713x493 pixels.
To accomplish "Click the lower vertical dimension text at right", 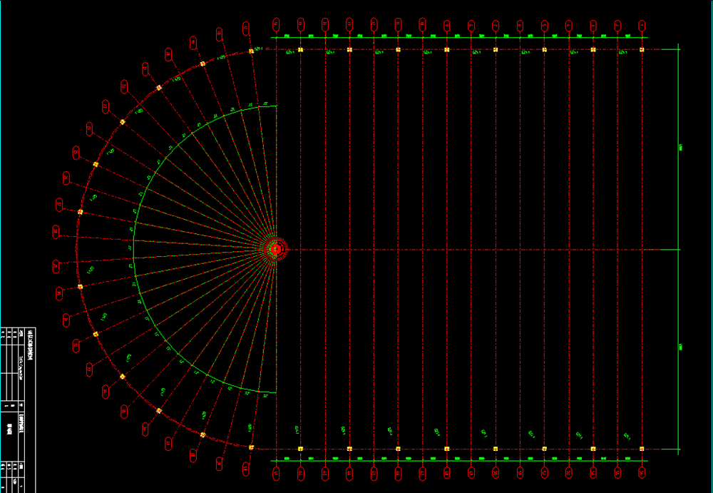I will pyautogui.click(x=682, y=347).
